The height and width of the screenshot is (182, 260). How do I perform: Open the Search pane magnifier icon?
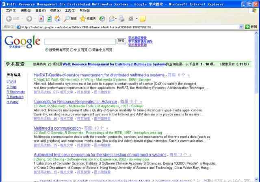pos(67,19)
